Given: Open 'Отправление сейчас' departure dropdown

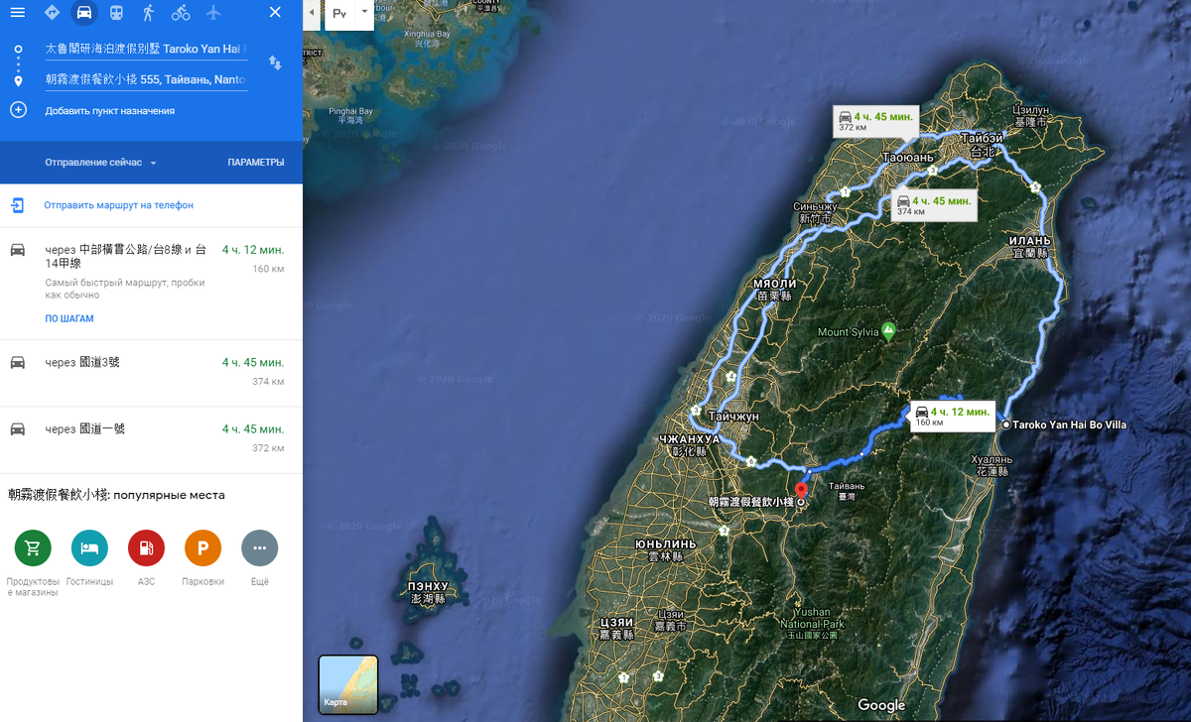Looking at the screenshot, I should (x=100, y=163).
